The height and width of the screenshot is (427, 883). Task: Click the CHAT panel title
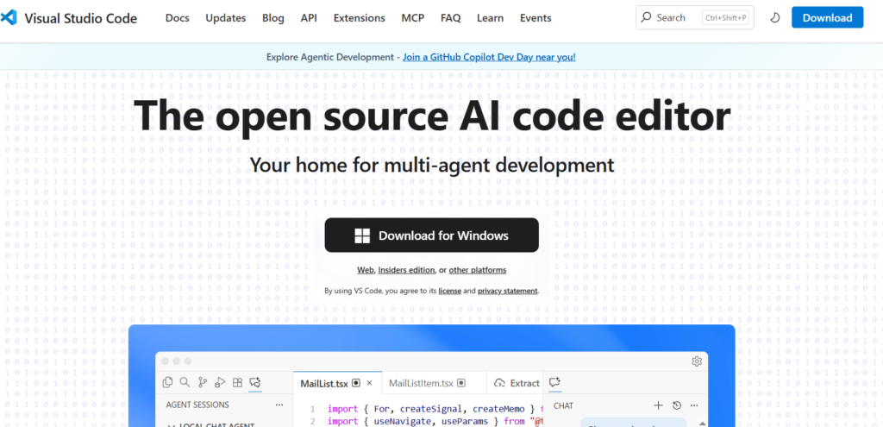click(x=563, y=405)
